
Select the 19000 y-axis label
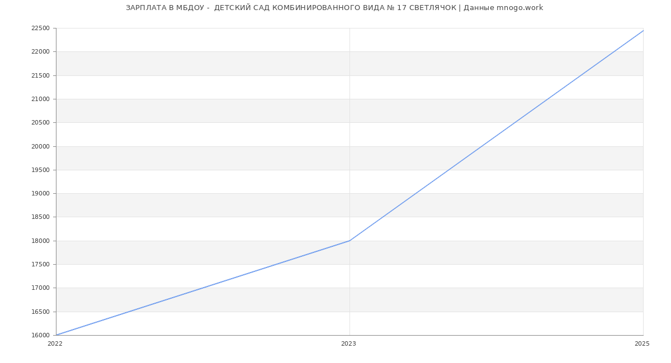click(x=40, y=194)
